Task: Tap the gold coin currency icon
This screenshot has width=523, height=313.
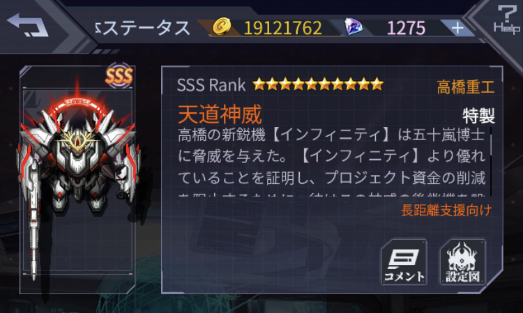Action: (222, 26)
